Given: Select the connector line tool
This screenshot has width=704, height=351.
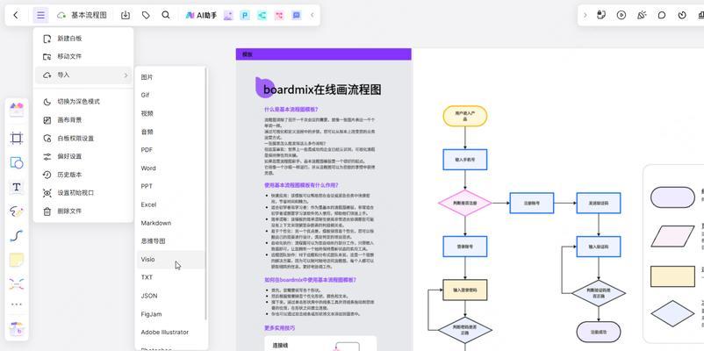Looking at the screenshot, I should (17, 236).
